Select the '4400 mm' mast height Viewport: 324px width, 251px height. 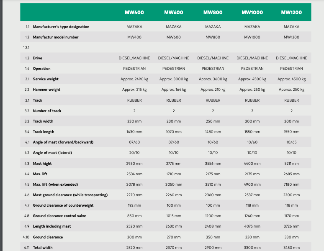tap(252, 164)
